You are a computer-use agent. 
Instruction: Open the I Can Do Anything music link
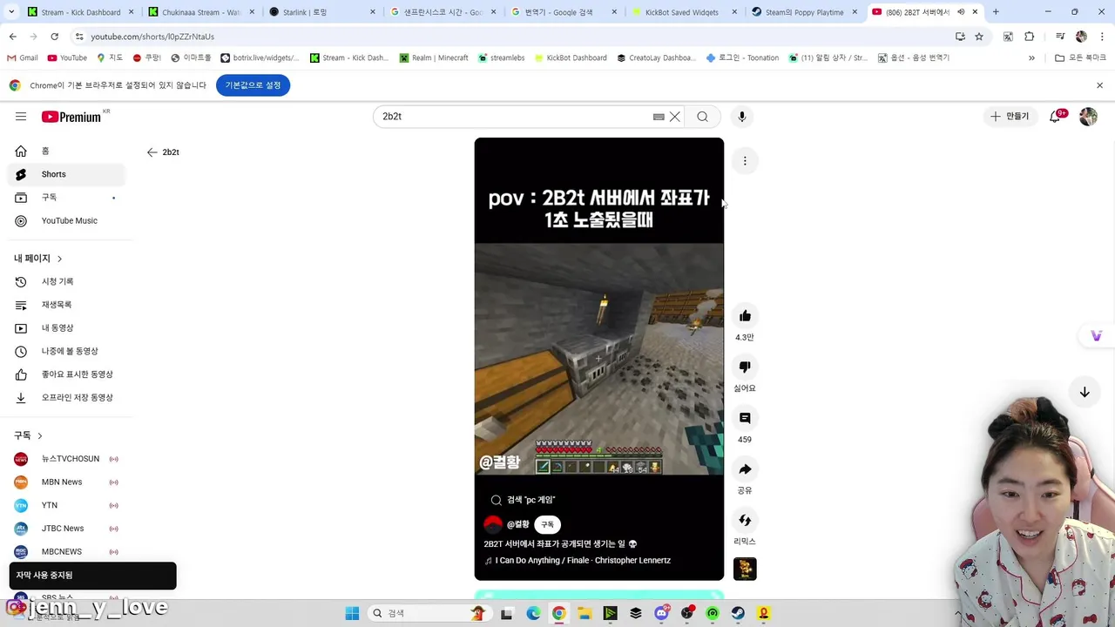pyautogui.click(x=583, y=561)
